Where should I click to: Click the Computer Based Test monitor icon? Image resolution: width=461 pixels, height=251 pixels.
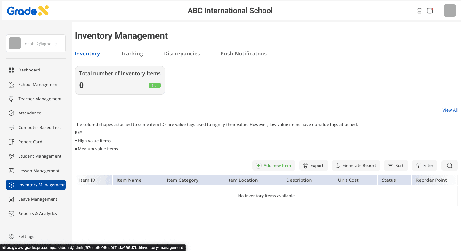point(12,128)
